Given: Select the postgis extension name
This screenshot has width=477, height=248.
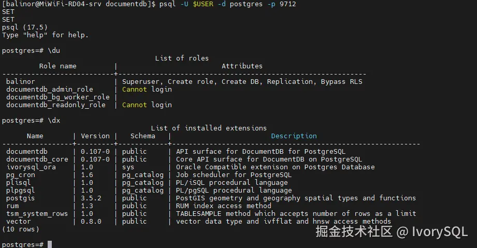Looking at the screenshot, I should click(x=20, y=198).
